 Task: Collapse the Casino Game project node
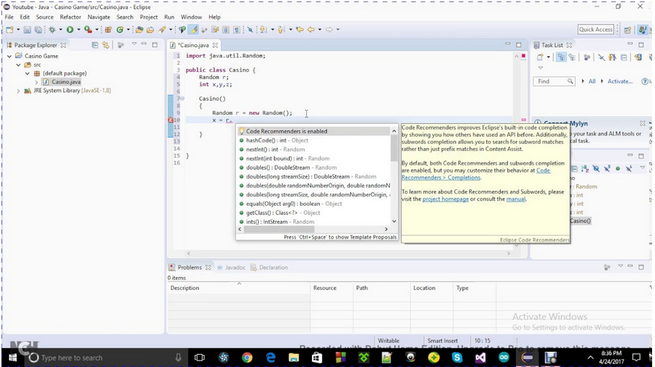click(10, 55)
